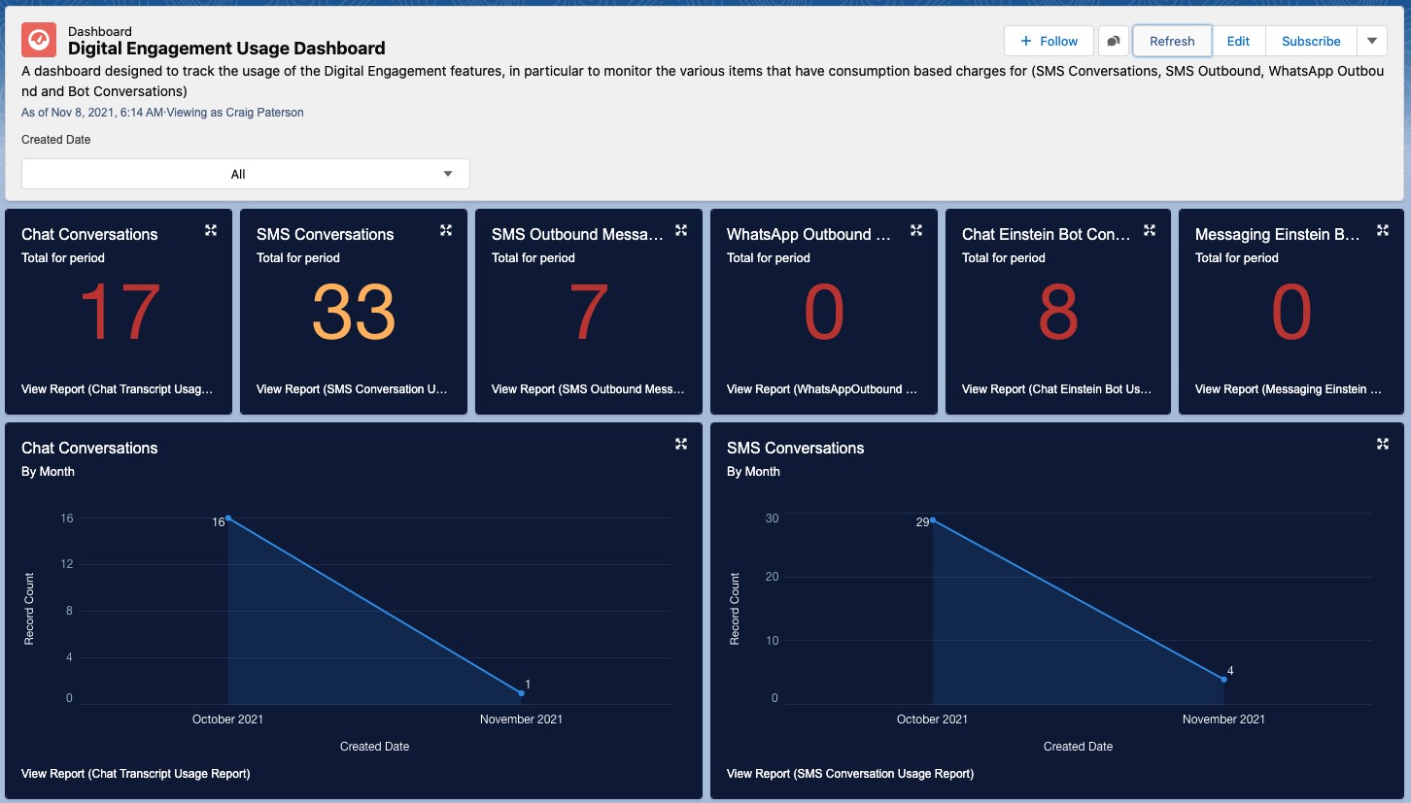The image size is (1411, 803).
Task: Click the orange dashboard gauge icon
Action: coord(39,40)
